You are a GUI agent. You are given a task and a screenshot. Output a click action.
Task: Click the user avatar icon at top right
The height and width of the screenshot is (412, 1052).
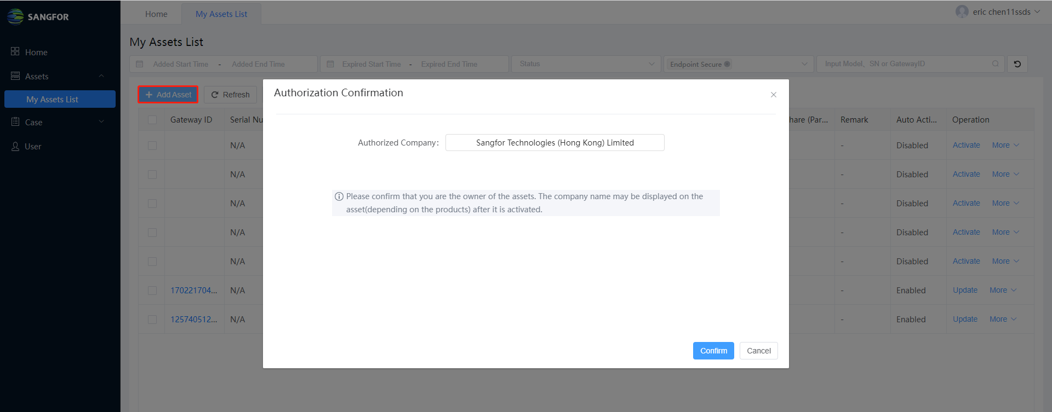click(962, 12)
